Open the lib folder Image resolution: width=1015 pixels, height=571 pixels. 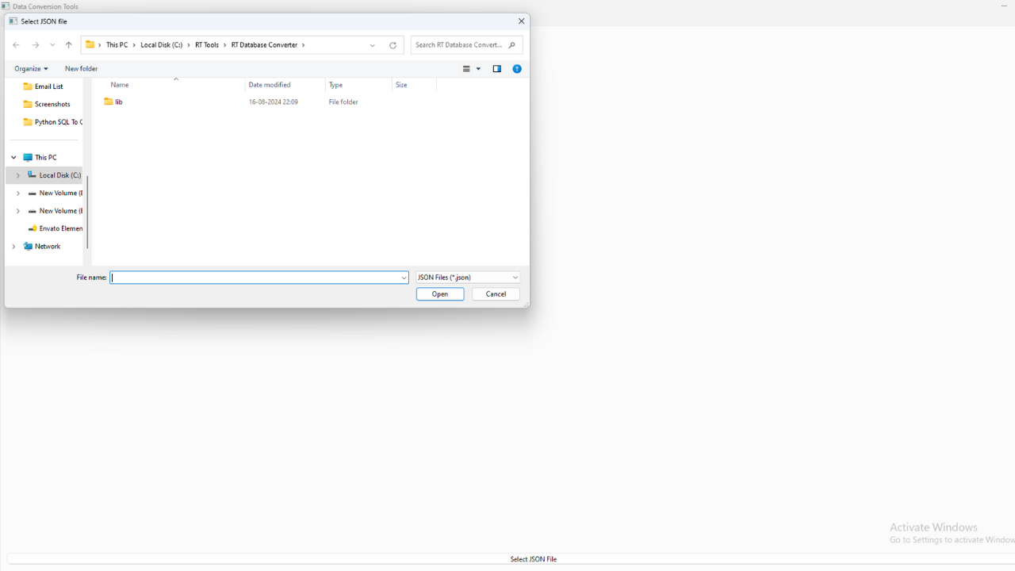(118, 102)
